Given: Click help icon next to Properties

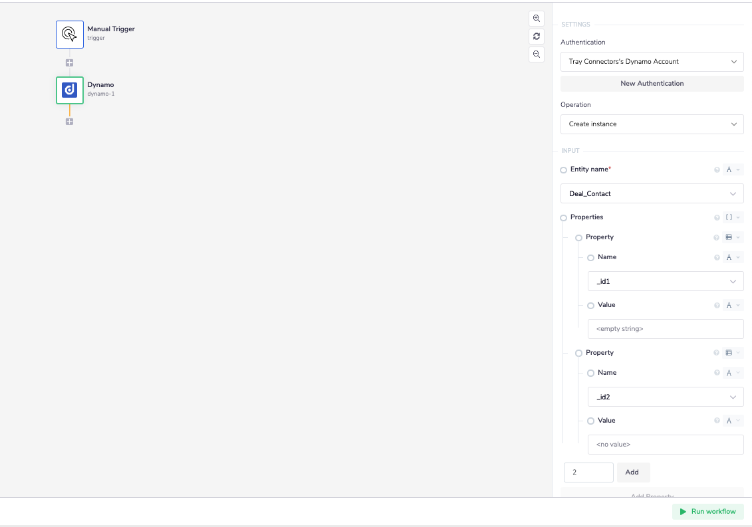Looking at the screenshot, I should 717,218.
